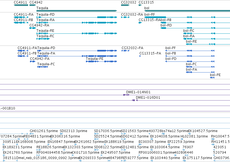Click the CG32032-PA protein label
This screenshot has height=162, width=230.
[x=132, y=48]
